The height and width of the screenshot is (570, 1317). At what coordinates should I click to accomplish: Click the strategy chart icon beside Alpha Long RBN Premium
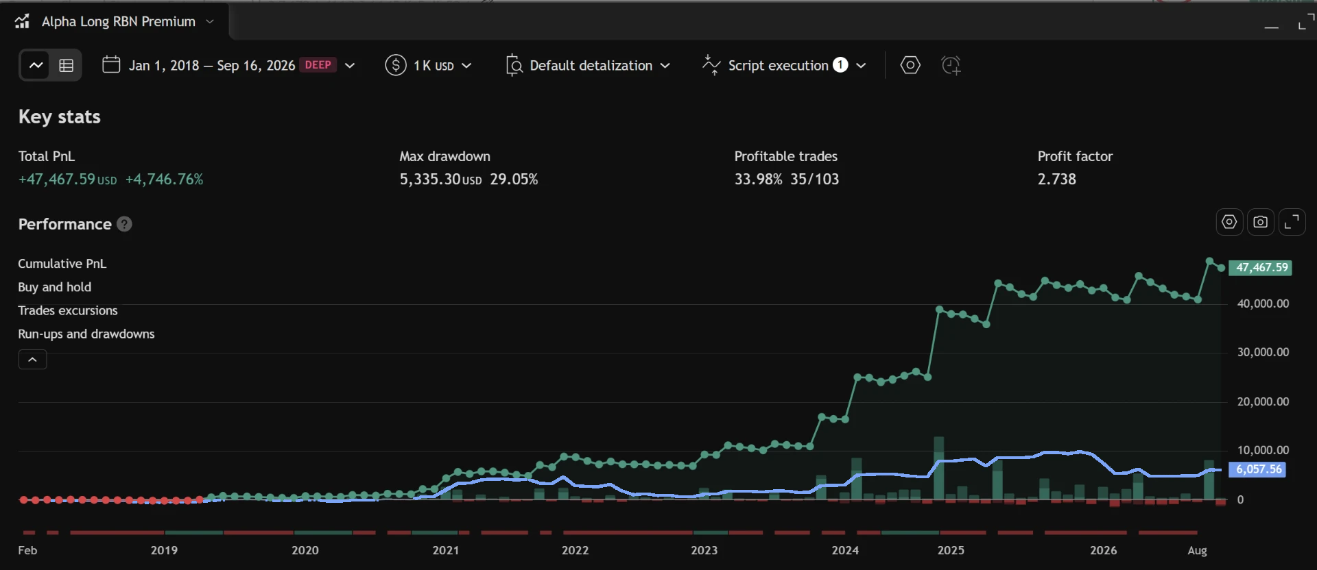point(23,21)
